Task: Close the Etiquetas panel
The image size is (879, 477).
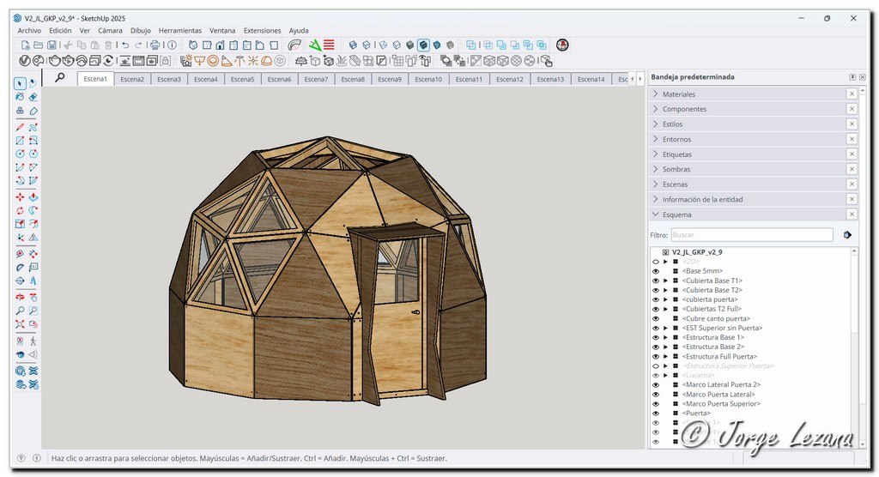Action: click(852, 154)
